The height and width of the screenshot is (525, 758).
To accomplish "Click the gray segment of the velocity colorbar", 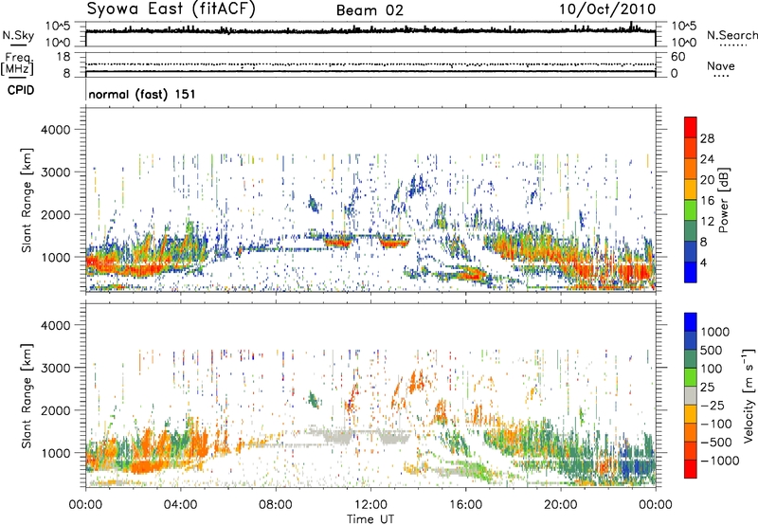I will (691, 396).
